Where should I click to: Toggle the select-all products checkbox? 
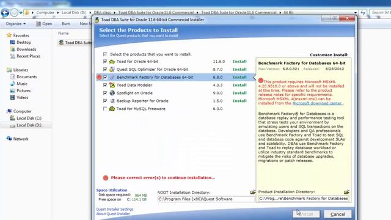105,54
